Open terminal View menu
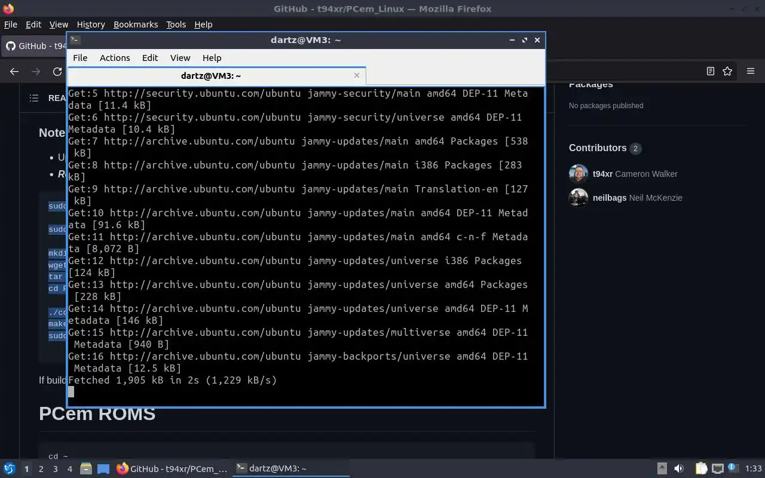The height and width of the screenshot is (478, 765). click(x=180, y=58)
